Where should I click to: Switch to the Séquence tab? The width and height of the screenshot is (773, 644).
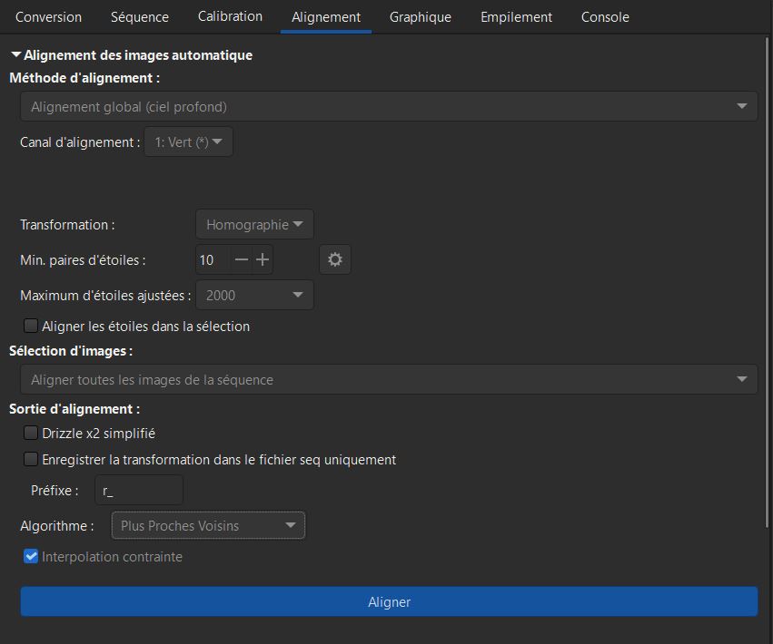[x=140, y=16]
